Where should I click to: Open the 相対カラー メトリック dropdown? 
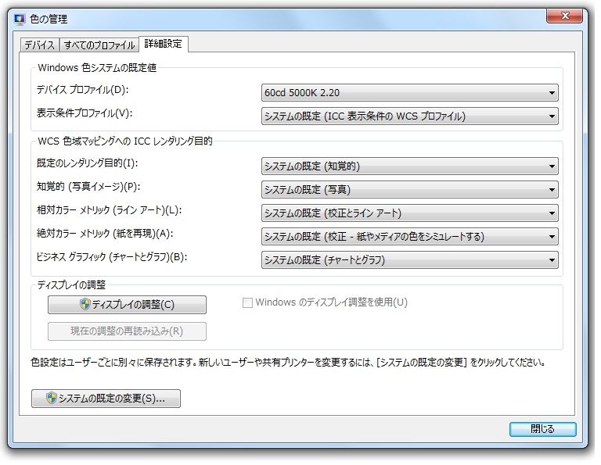coord(409,213)
